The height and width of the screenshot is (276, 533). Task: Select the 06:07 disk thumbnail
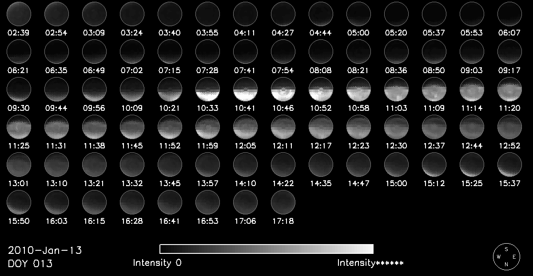point(509,14)
